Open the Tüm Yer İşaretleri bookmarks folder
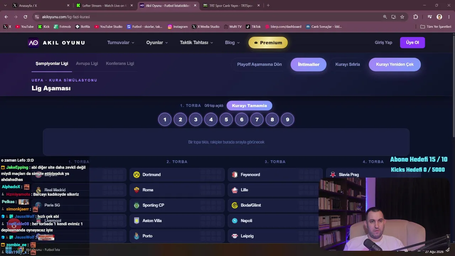Viewport: 455px width, 256px height. coord(435,27)
